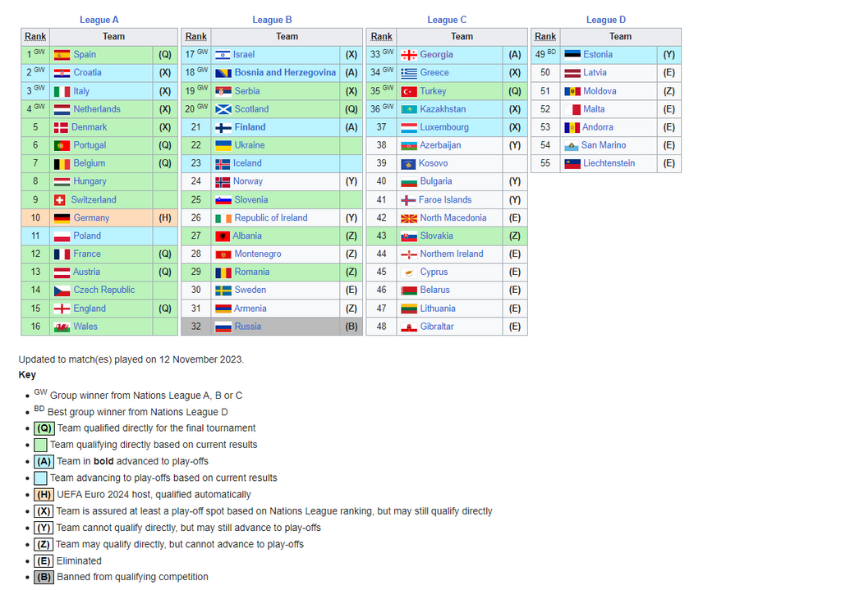
Task: Click the rank 1 GW cell
Action: [35, 55]
